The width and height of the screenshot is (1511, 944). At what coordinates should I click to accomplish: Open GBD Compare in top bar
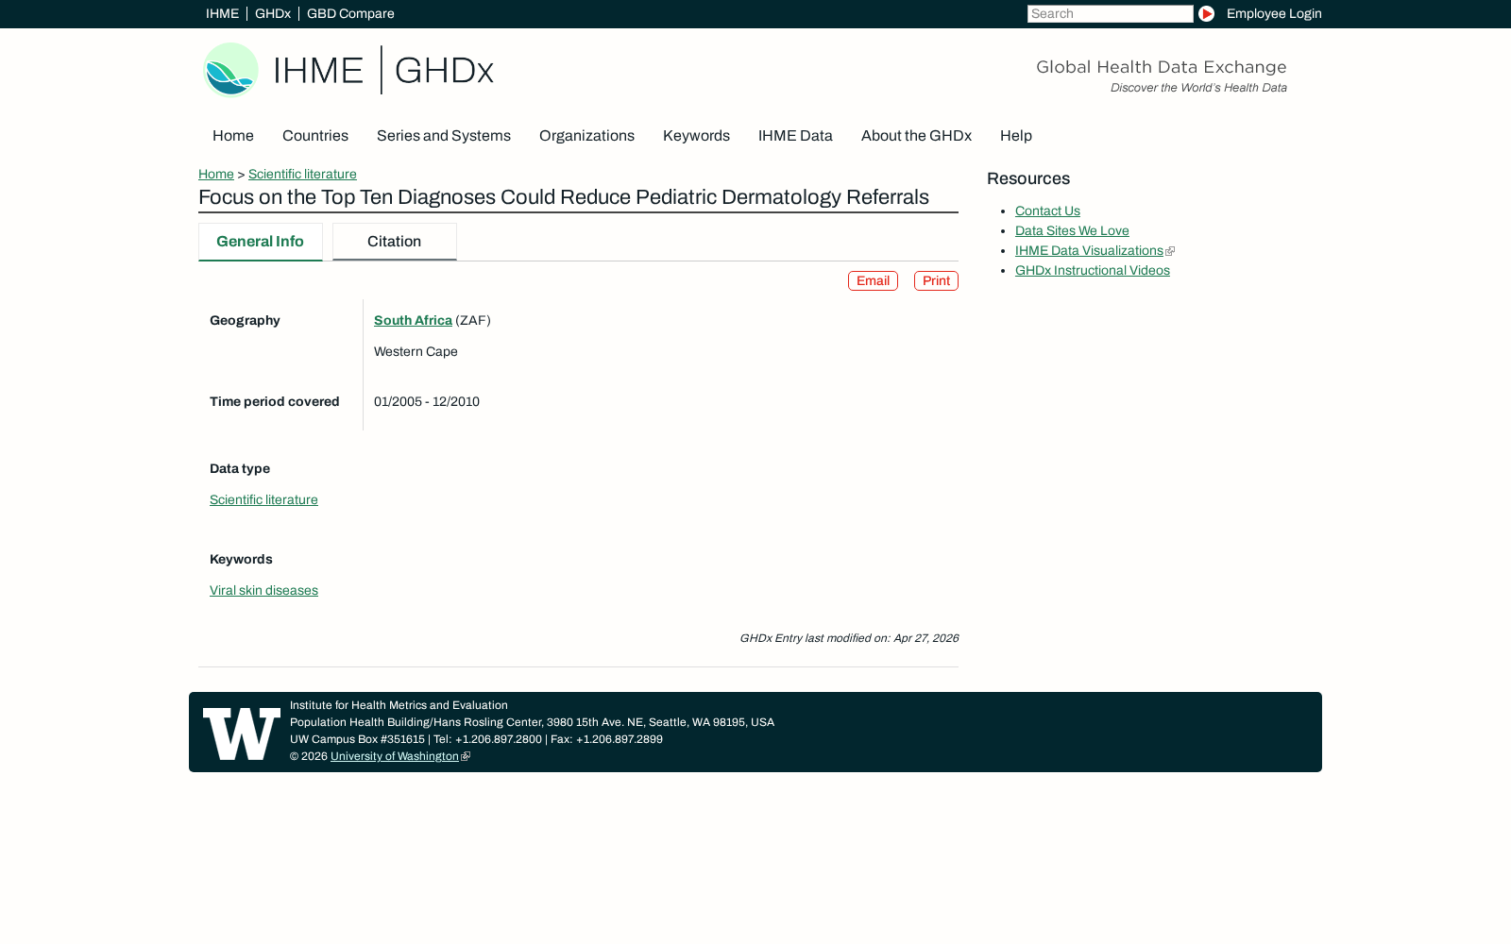[350, 14]
